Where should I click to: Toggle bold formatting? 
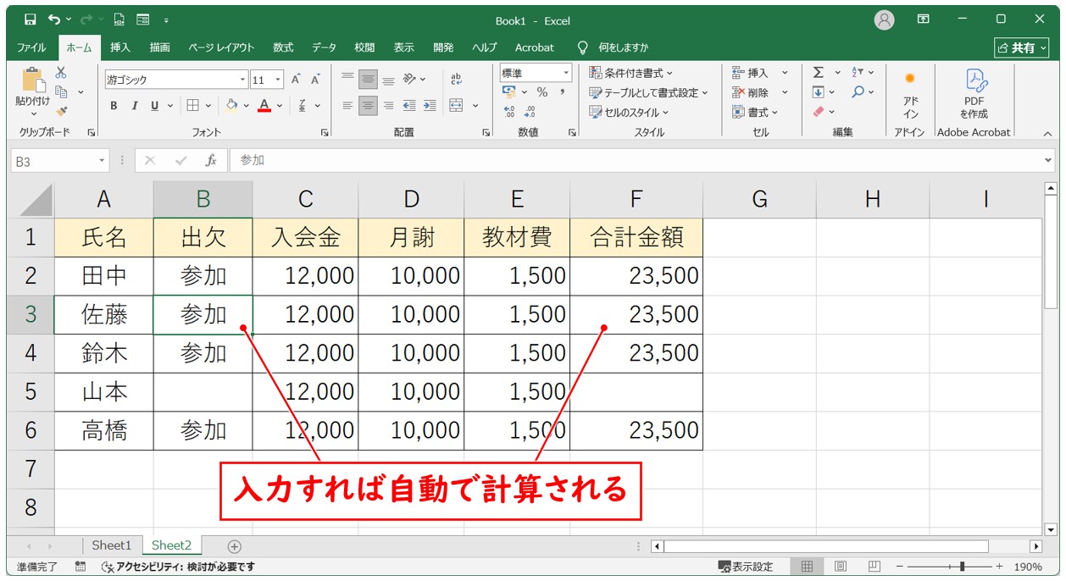[x=114, y=106]
